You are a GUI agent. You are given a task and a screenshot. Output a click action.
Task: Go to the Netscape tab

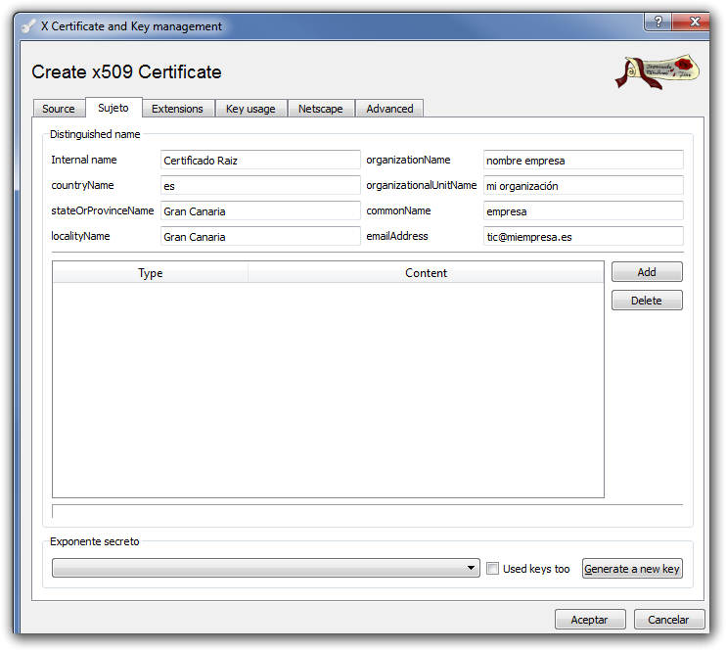(321, 109)
